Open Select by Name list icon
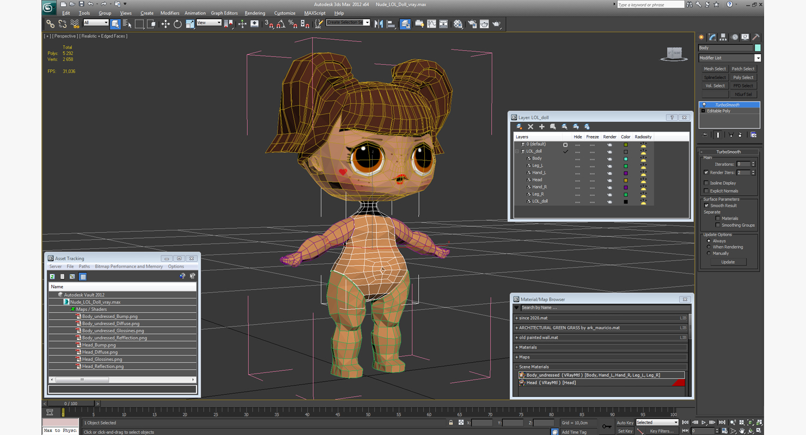Viewport: 806px width, 435px height. 127,24
